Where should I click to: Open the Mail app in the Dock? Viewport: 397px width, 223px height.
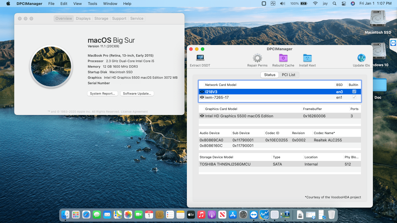click(107, 215)
